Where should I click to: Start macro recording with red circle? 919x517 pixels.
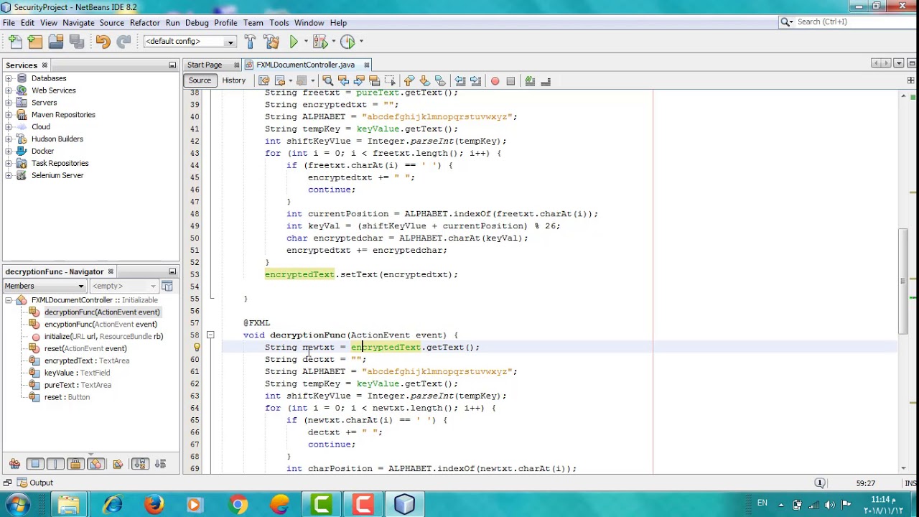(495, 81)
